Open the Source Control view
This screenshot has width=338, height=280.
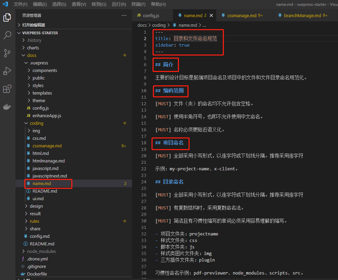[x=7, y=53]
